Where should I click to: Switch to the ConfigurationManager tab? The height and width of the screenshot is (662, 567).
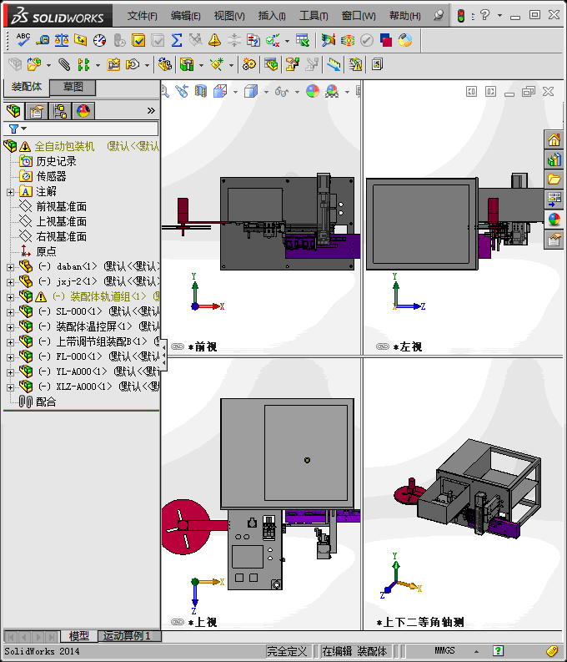[x=60, y=111]
